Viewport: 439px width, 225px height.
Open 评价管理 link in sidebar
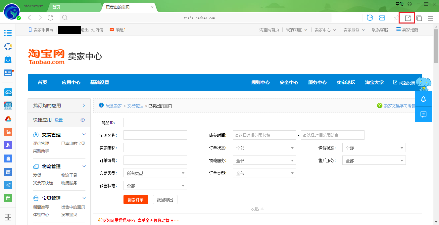[x=41, y=143]
